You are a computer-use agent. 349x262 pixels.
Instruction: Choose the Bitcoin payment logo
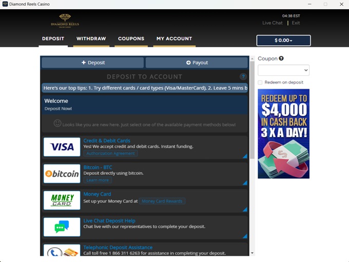pos(62,174)
